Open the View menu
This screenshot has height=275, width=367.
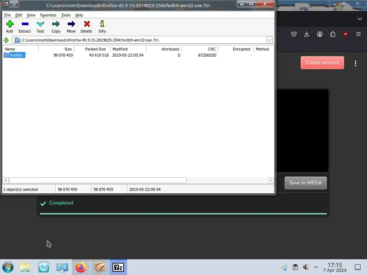[31, 15]
